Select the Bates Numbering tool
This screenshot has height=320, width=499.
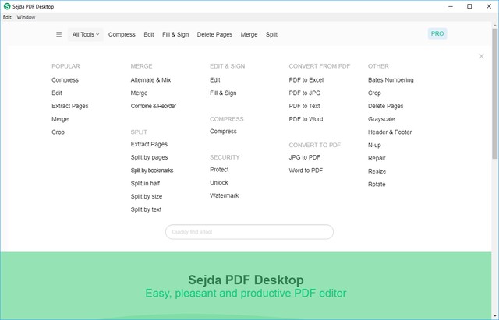tap(391, 80)
